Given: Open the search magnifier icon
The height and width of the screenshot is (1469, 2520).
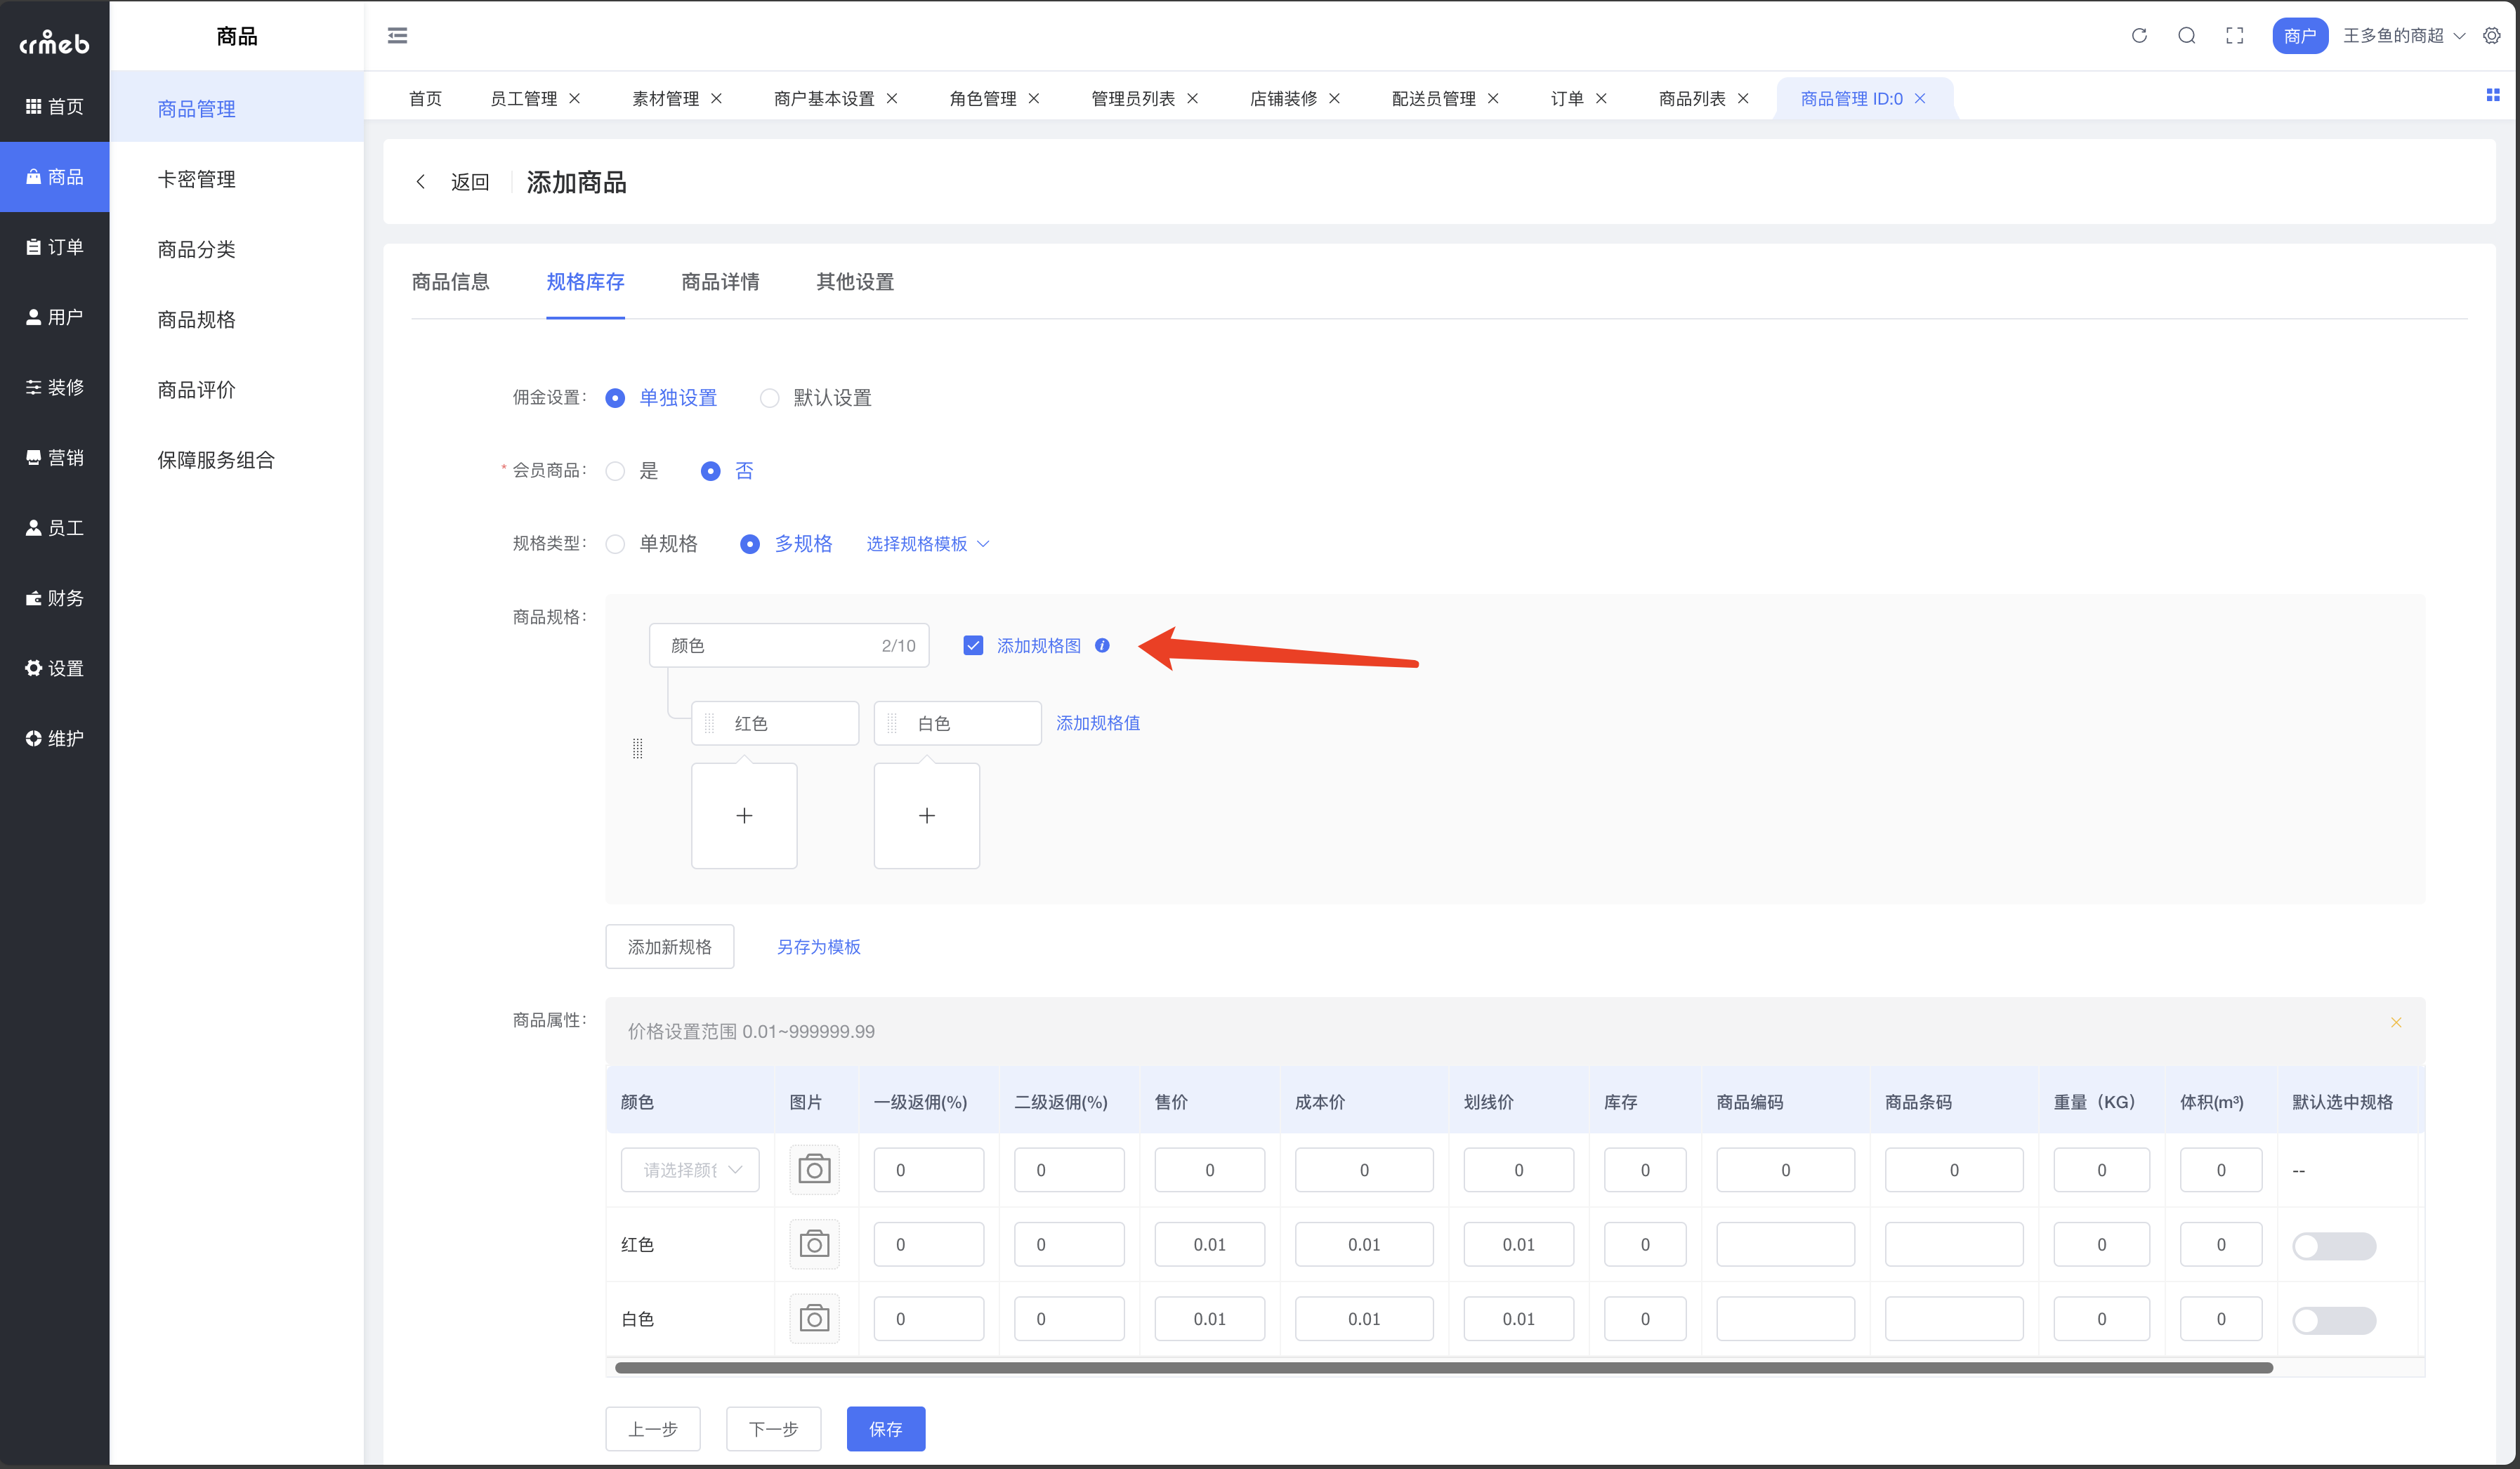Looking at the screenshot, I should coord(2187,36).
